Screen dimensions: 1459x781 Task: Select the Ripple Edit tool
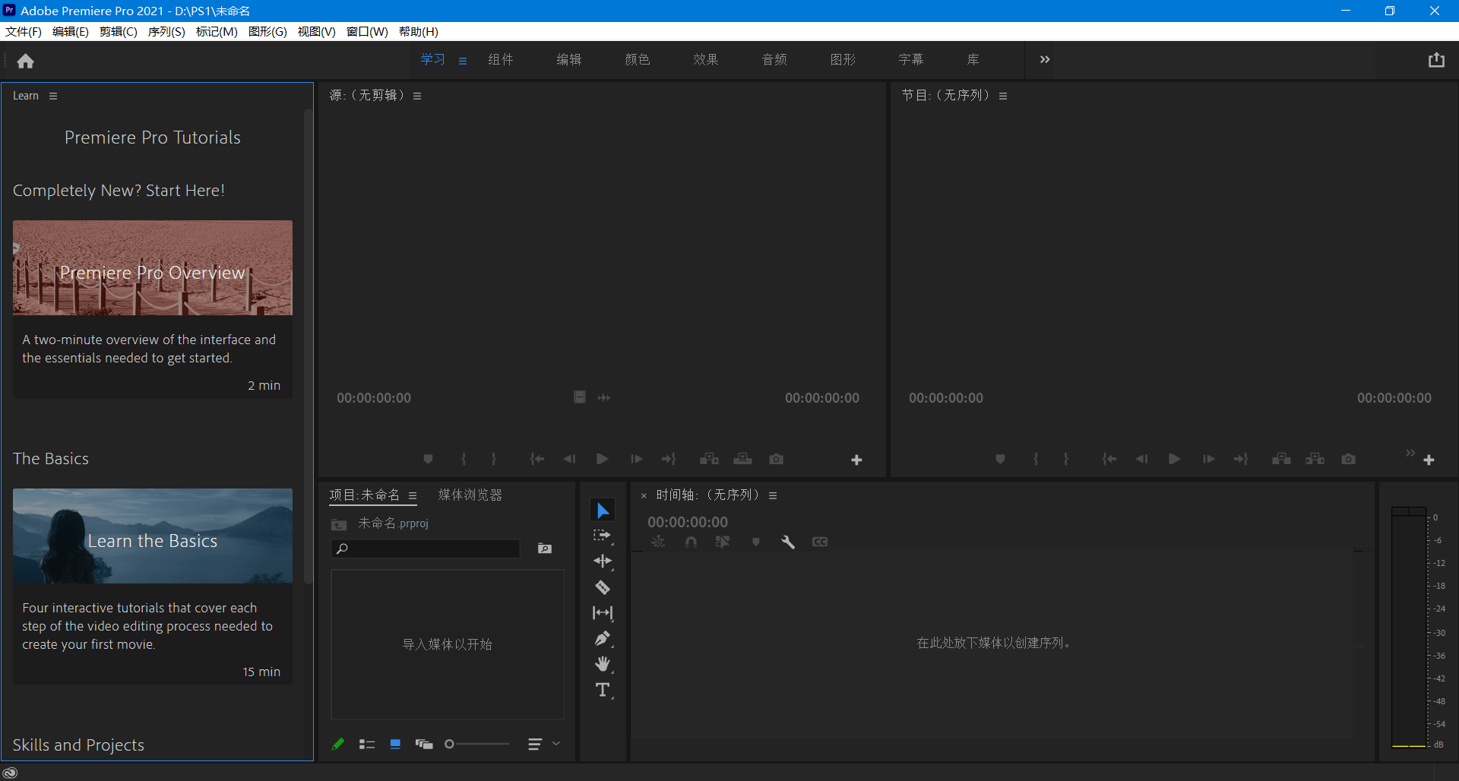coord(603,561)
